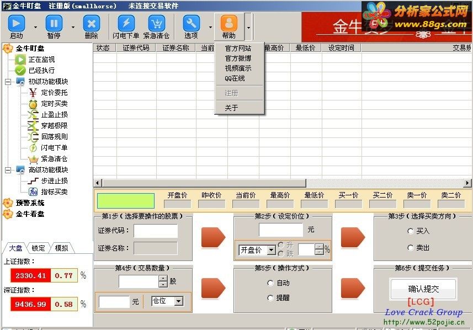Click the price input field before 元 in step 2

pyautogui.click(x=281, y=230)
